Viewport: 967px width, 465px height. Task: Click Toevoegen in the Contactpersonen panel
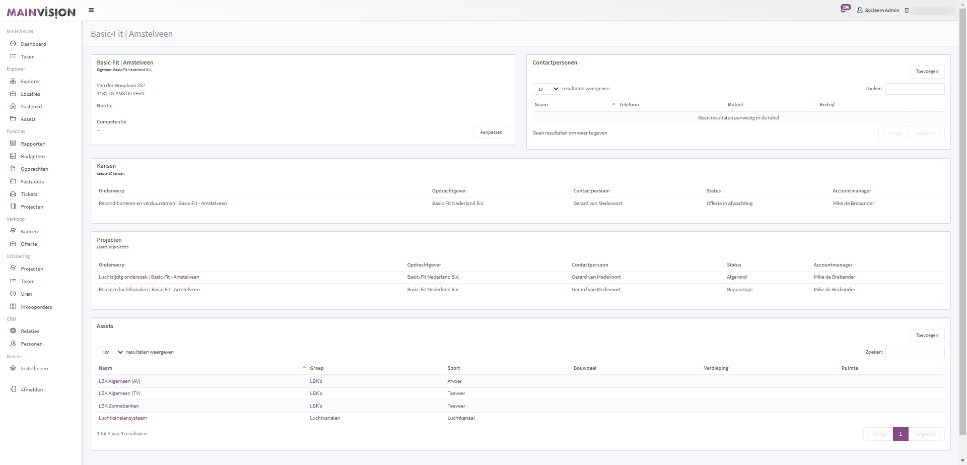[x=927, y=72]
